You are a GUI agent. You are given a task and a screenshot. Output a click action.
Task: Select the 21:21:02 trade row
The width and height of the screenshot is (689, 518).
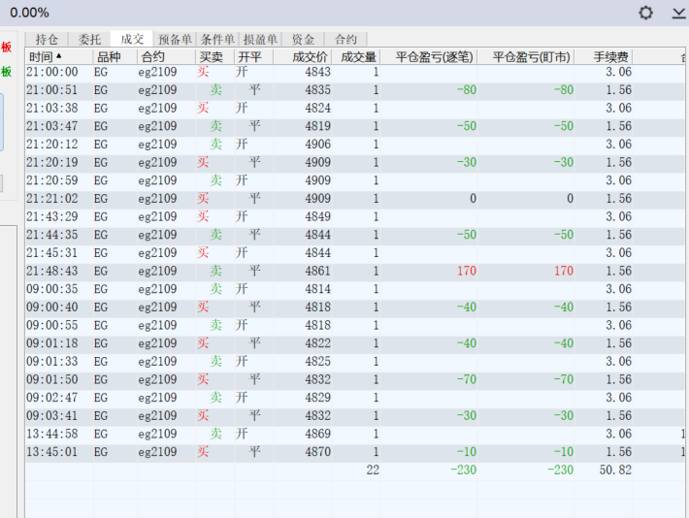(354, 199)
